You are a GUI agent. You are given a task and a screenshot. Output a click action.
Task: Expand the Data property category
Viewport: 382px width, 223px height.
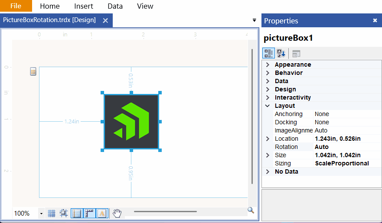[x=268, y=81]
